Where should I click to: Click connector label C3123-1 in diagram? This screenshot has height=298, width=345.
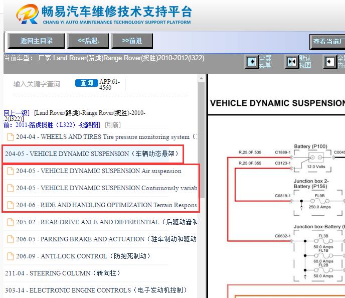[x=283, y=163]
